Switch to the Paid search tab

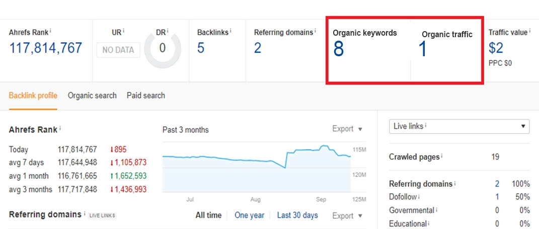[x=145, y=95]
